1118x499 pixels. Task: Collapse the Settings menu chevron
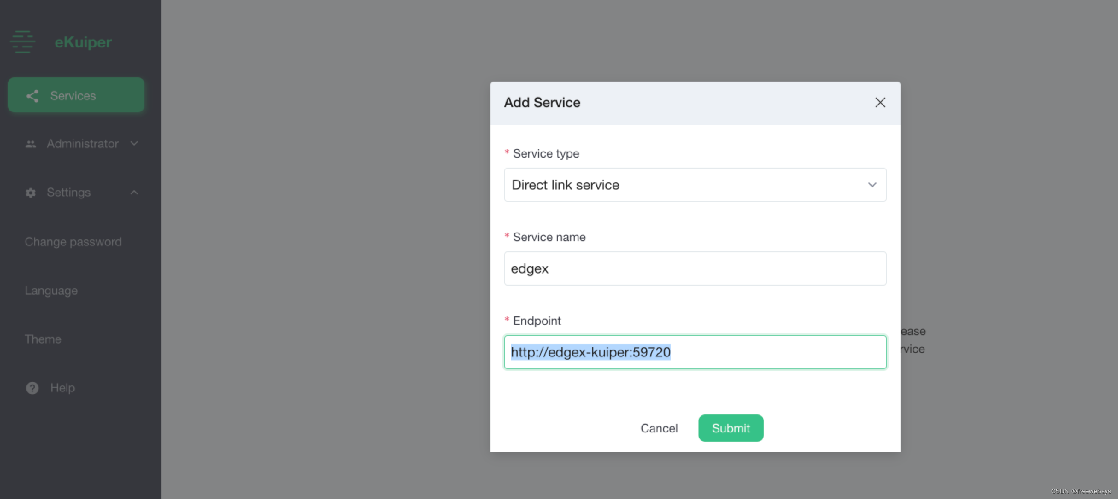tap(134, 193)
